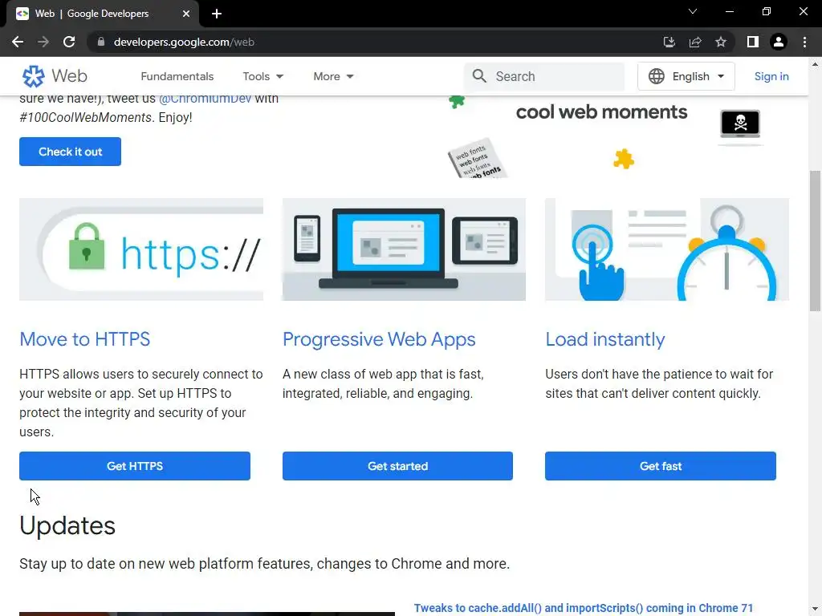Viewport: 822px width, 616px height.
Task: Reload the page with refresh icon
Action: click(69, 42)
